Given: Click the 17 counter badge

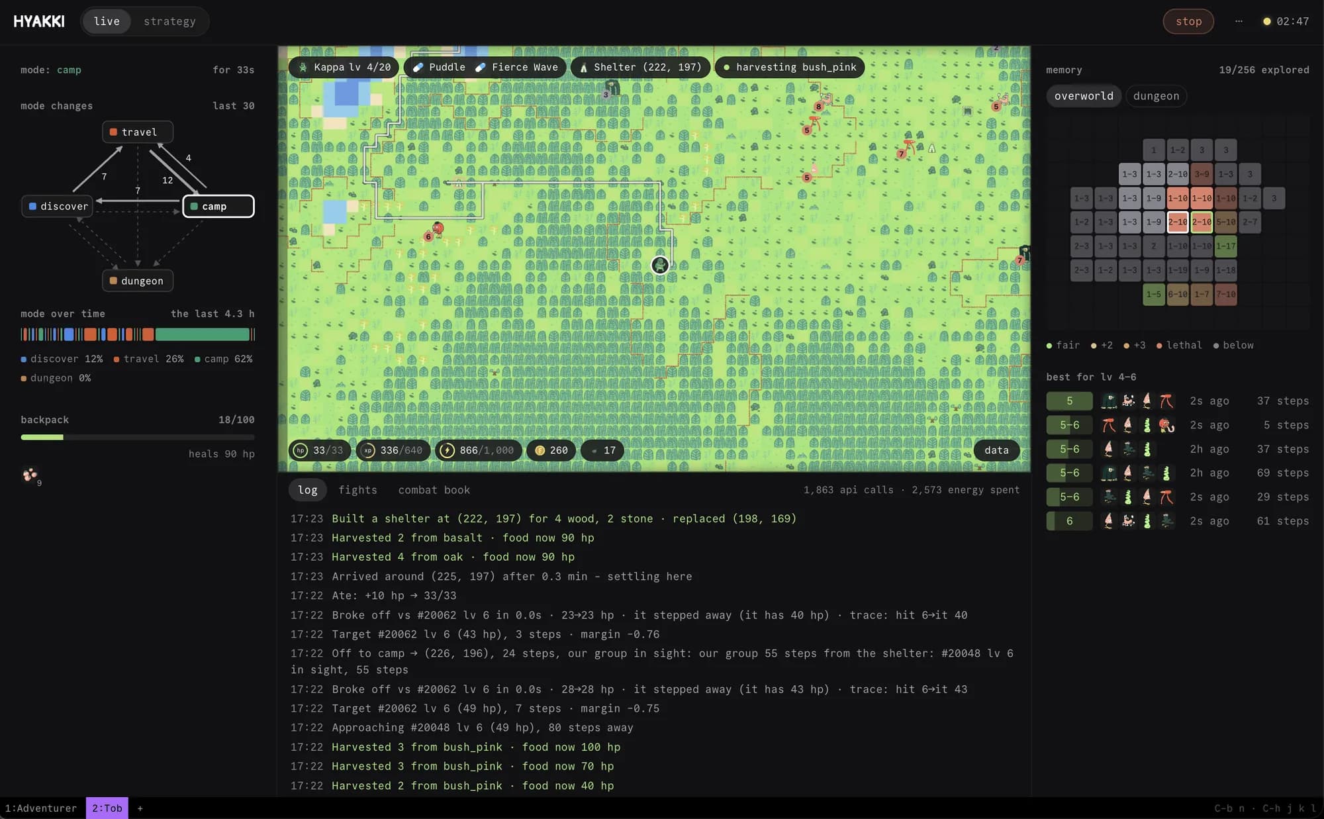Looking at the screenshot, I should click(x=602, y=450).
